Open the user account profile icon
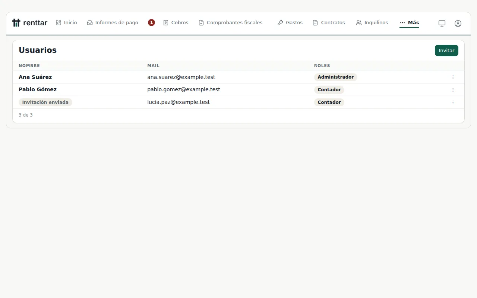The height and width of the screenshot is (298, 477). (458, 23)
